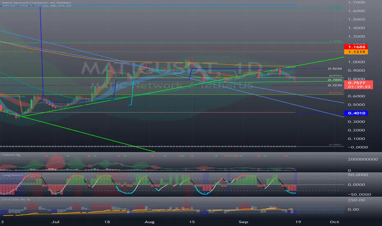
Task: Click the 18 date on time axis
Action: (x=107, y=222)
